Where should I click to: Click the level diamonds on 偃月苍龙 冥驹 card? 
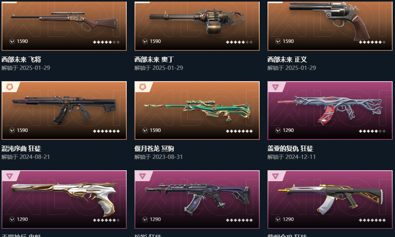pos(239,131)
